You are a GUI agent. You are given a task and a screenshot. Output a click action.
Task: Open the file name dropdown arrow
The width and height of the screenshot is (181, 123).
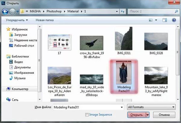coord(122,107)
